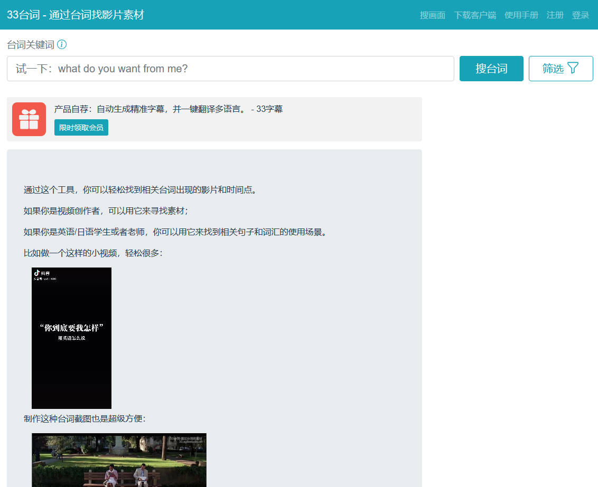Click the info icon beside 台词关键词
This screenshot has height=487, width=598.
coord(62,45)
